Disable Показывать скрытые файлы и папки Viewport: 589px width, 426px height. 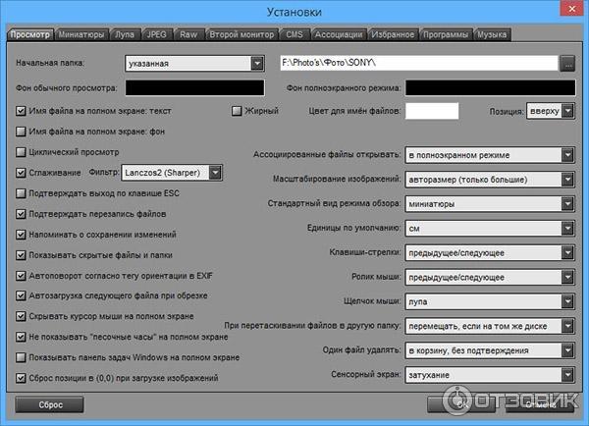tap(23, 255)
